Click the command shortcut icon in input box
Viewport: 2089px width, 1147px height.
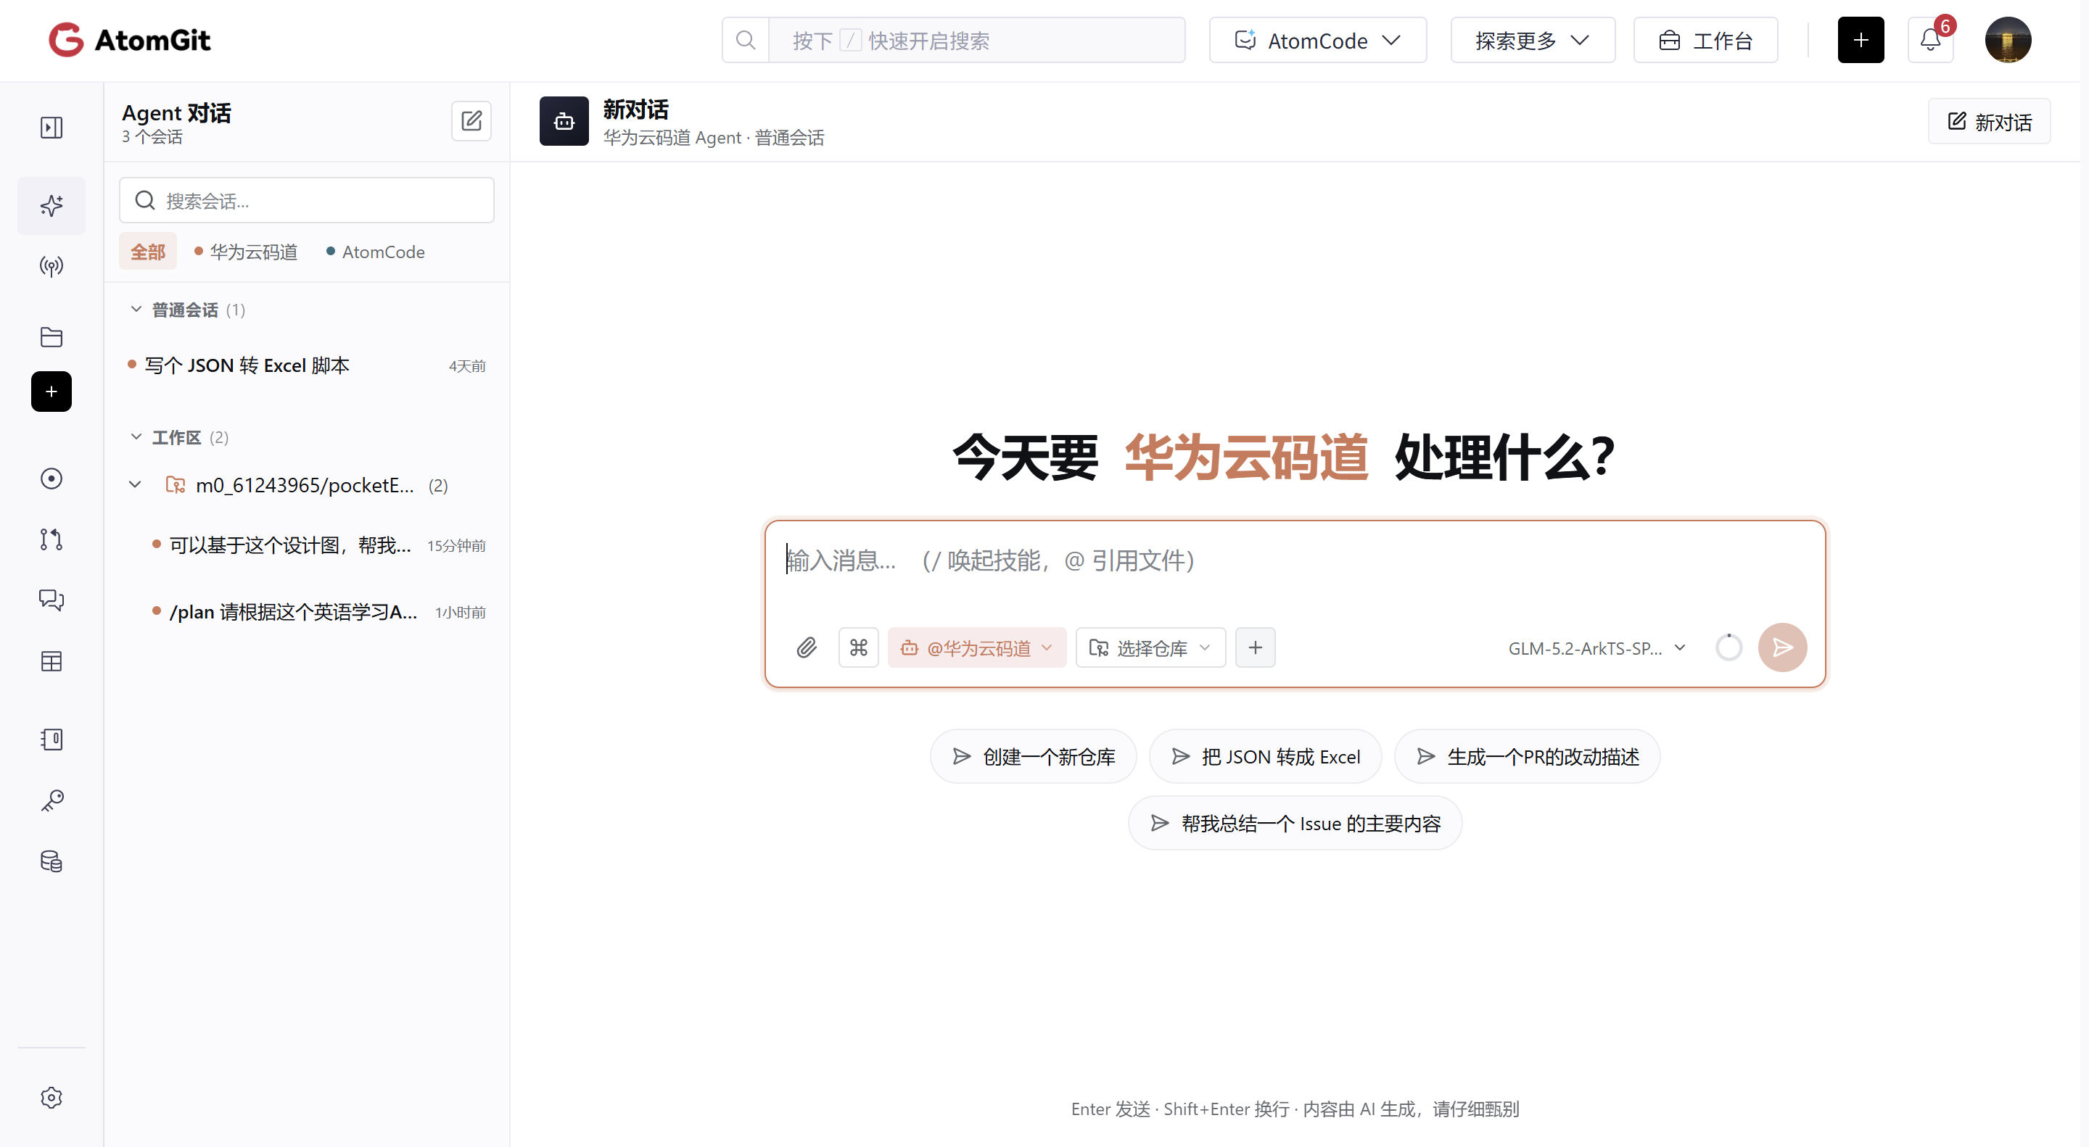(858, 647)
